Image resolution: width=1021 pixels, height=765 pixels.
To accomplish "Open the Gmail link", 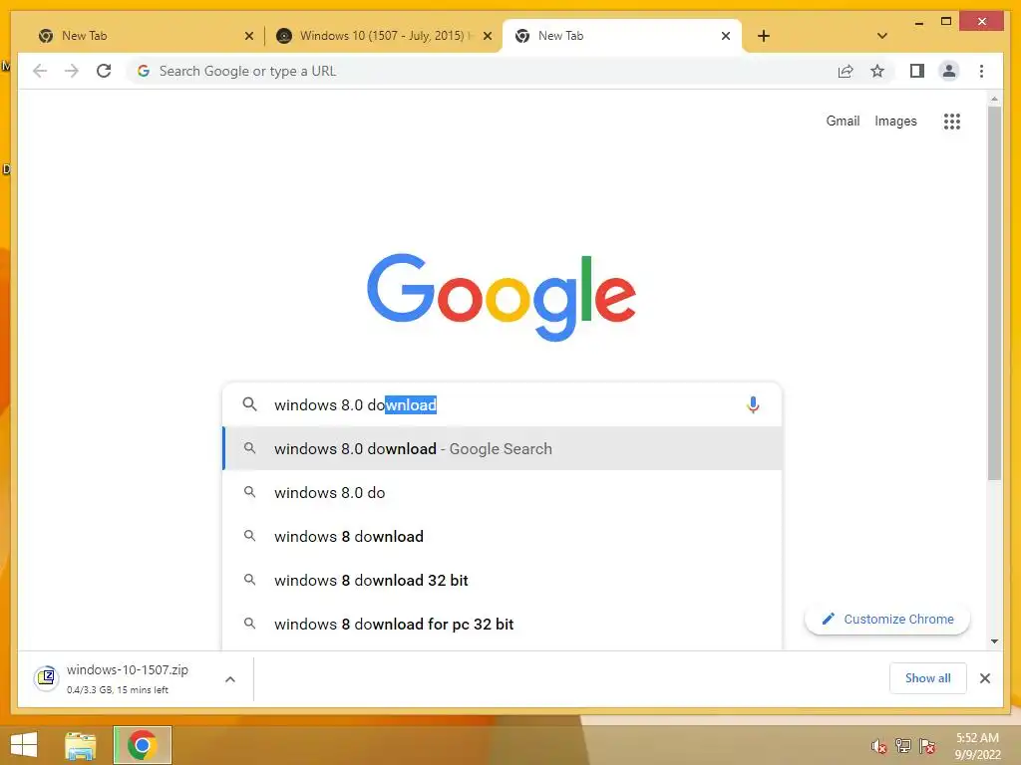I will click(x=843, y=121).
